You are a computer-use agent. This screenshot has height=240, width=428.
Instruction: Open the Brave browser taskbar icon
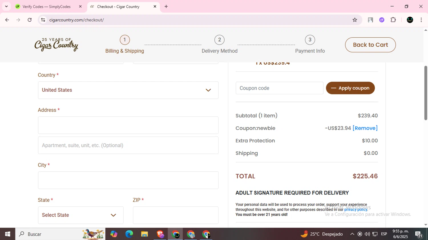point(160,234)
